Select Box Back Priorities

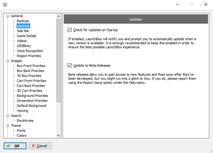31,71
